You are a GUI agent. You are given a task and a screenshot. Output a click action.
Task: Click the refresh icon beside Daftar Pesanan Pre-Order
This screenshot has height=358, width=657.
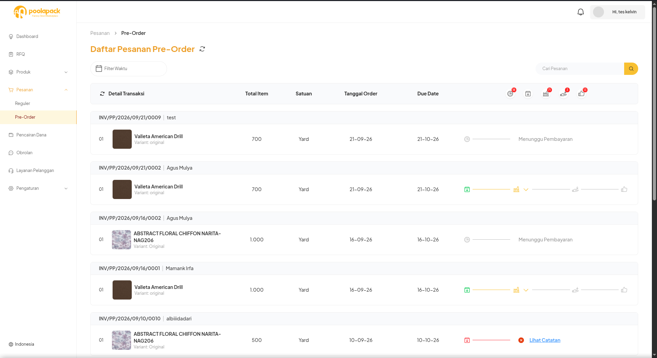(202, 49)
